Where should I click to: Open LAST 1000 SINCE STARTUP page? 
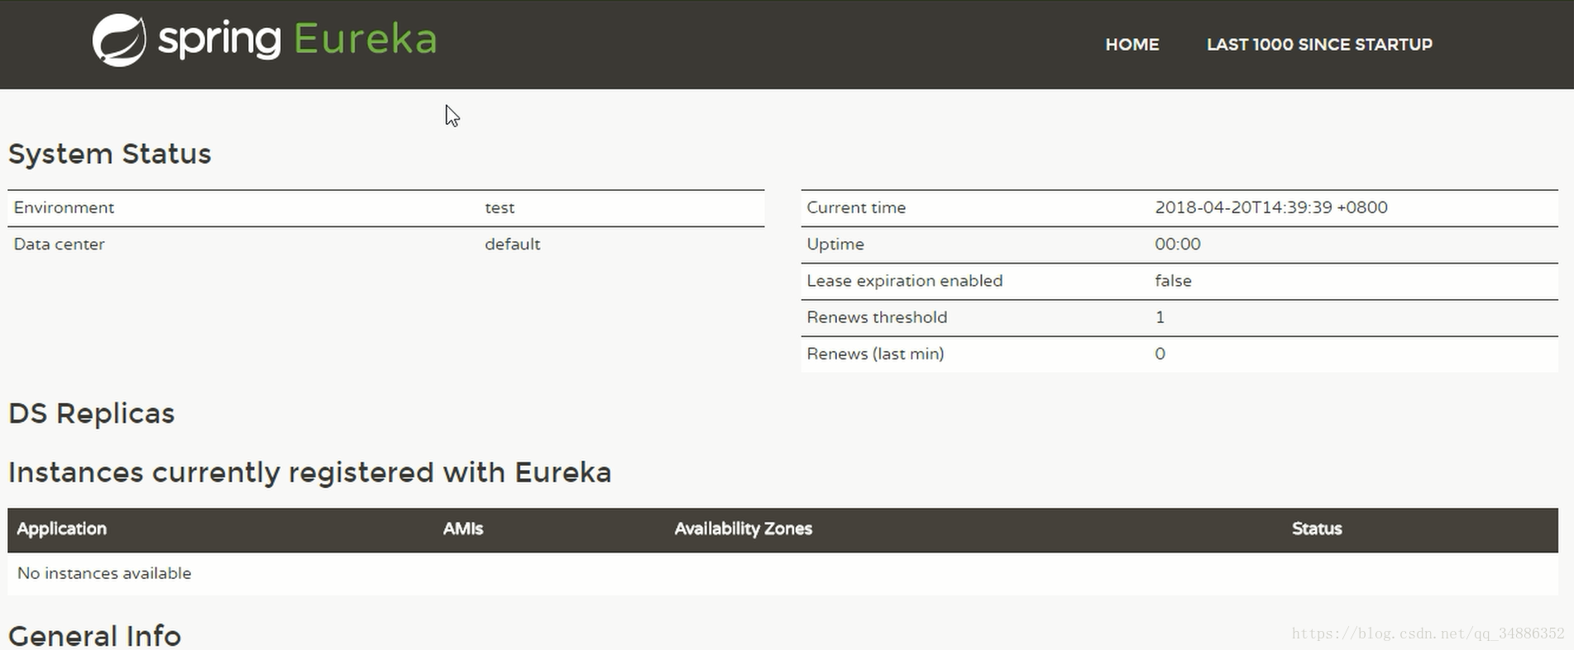(1319, 45)
